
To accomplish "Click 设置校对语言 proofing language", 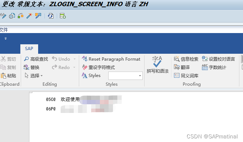I will [x=218, y=59].
